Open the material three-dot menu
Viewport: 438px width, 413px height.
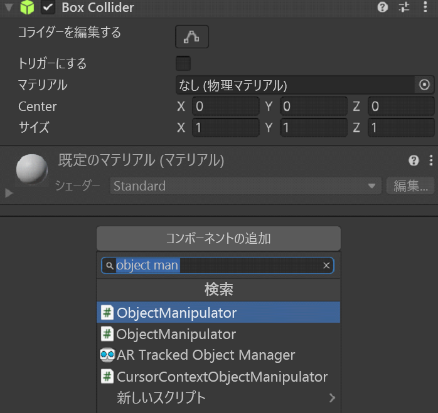point(431,160)
